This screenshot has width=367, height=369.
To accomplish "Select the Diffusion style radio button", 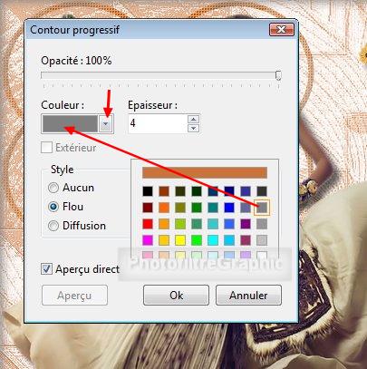I will (53, 226).
